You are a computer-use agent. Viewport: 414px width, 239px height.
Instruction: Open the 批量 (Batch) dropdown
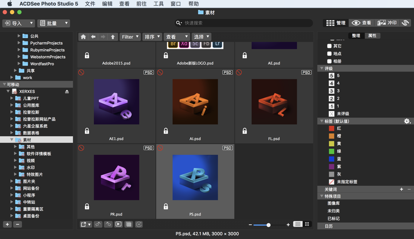[53, 23]
